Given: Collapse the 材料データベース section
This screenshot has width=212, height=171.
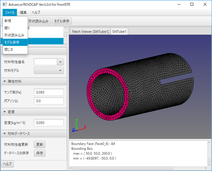Looking at the screenshot, I should tap(5, 133).
